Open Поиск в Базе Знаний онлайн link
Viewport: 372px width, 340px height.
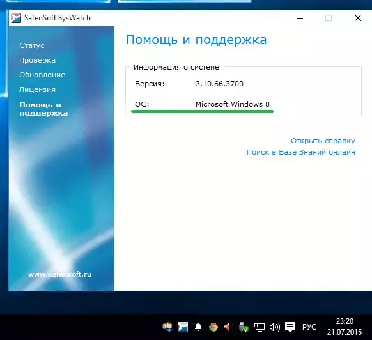[x=301, y=152]
